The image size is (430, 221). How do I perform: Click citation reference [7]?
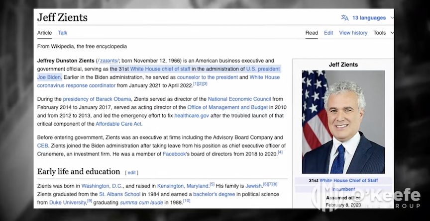point(270,185)
